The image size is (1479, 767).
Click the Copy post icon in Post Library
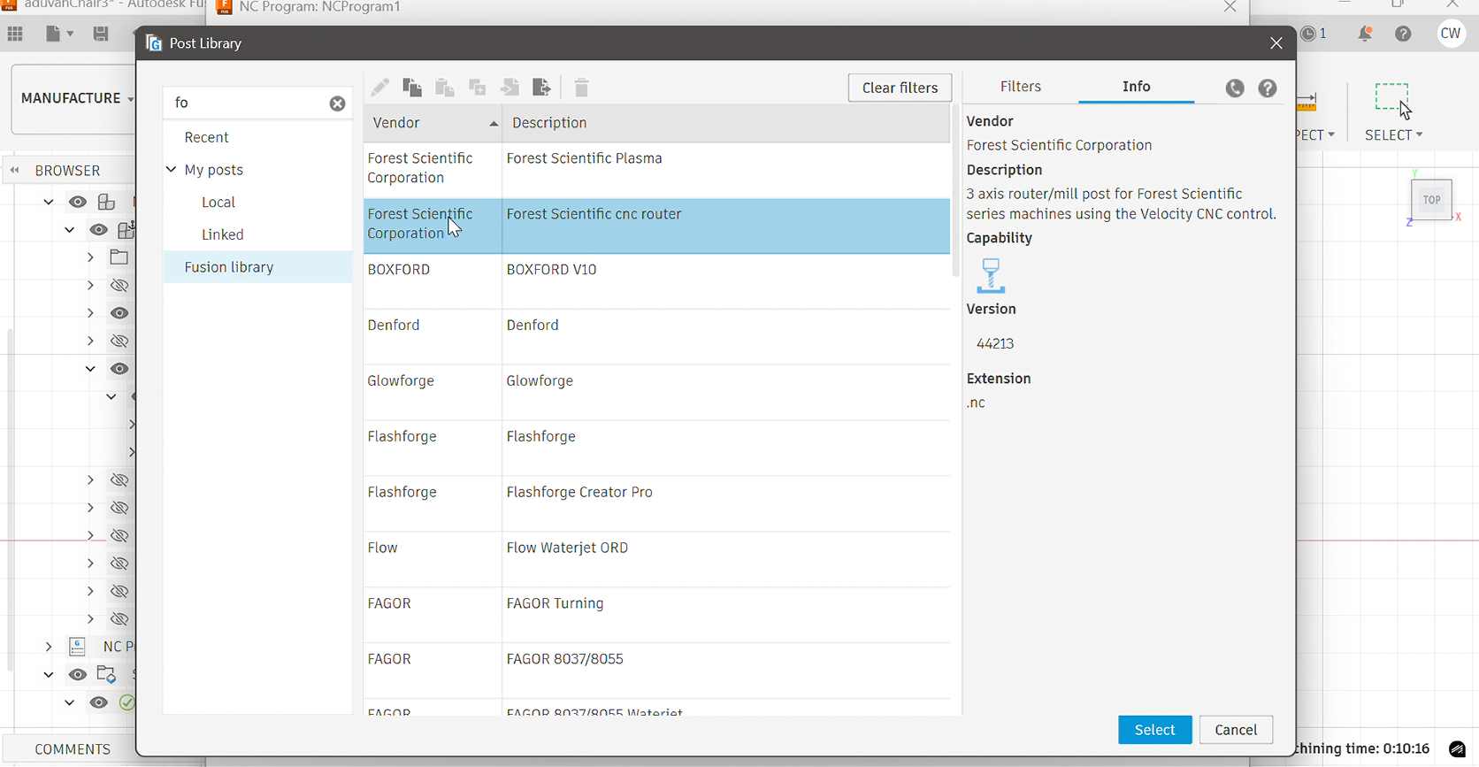tap(412, 88)
